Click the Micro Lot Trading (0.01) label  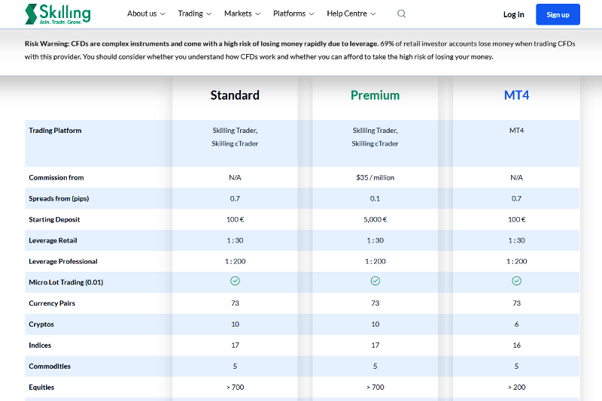(x=66, y=282)
